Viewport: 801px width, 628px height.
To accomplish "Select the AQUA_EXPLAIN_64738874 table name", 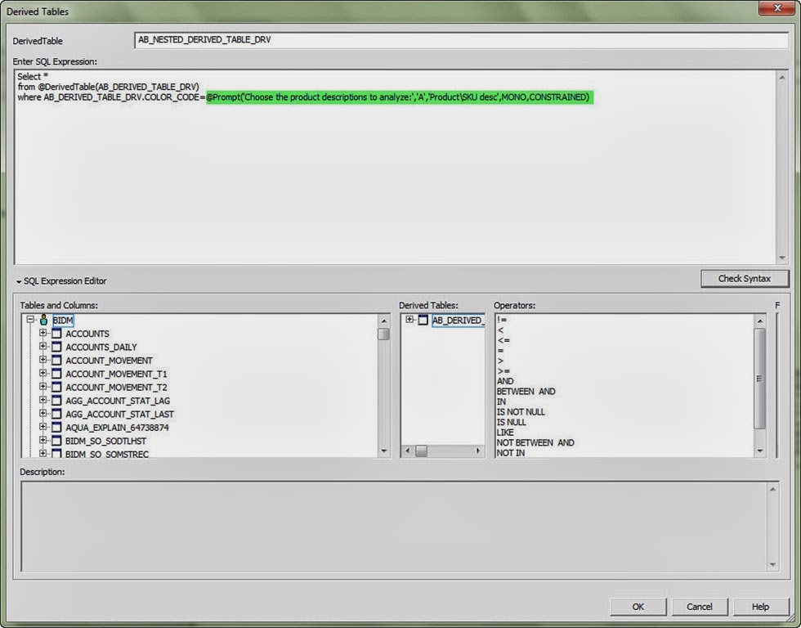I will pos(117,427).
